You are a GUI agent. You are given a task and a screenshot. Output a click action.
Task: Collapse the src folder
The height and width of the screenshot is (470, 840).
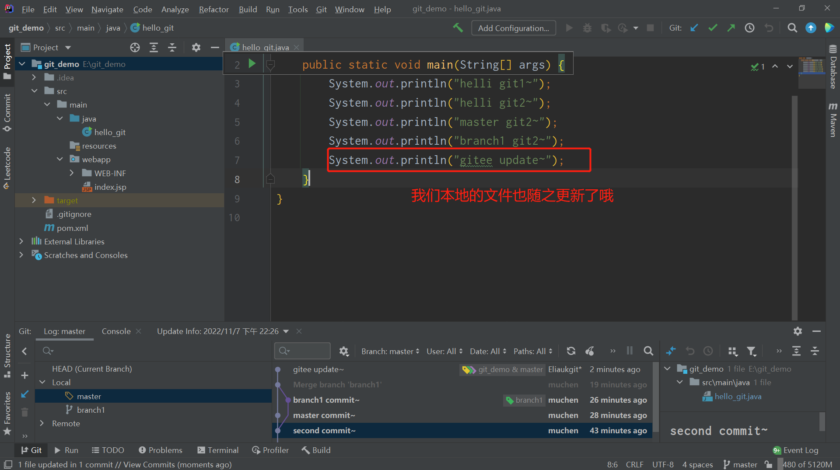(x=34, y=91)
